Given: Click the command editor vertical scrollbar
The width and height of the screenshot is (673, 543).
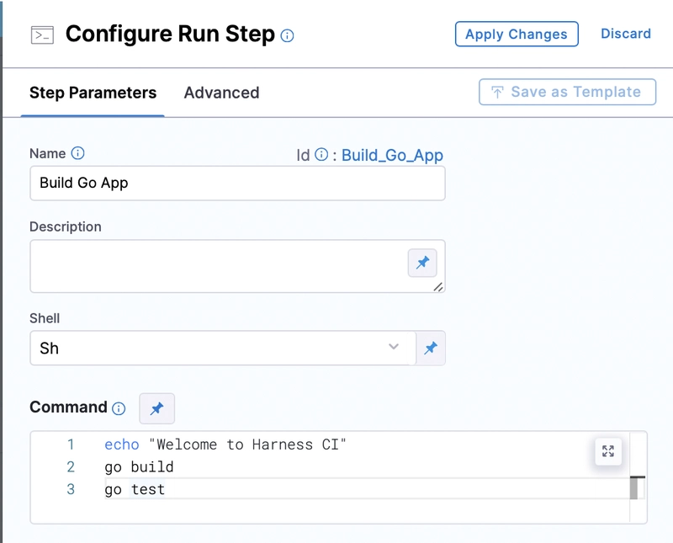Looking at the screenshot, I should coord(634,487).
